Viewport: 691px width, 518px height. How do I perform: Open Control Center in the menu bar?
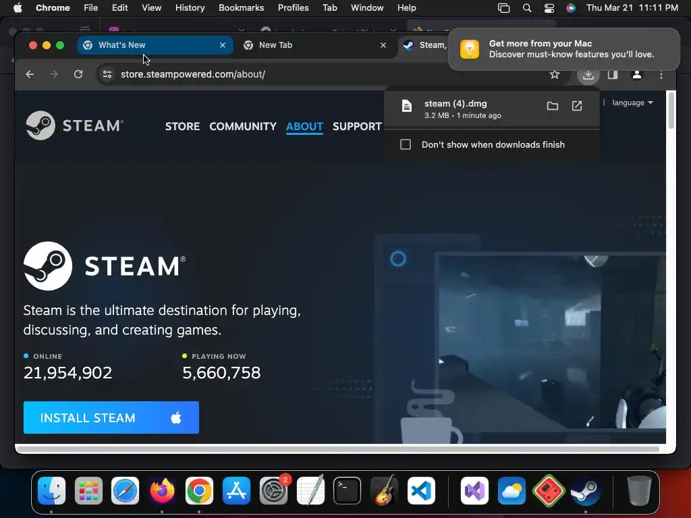[x=549, y=8]
